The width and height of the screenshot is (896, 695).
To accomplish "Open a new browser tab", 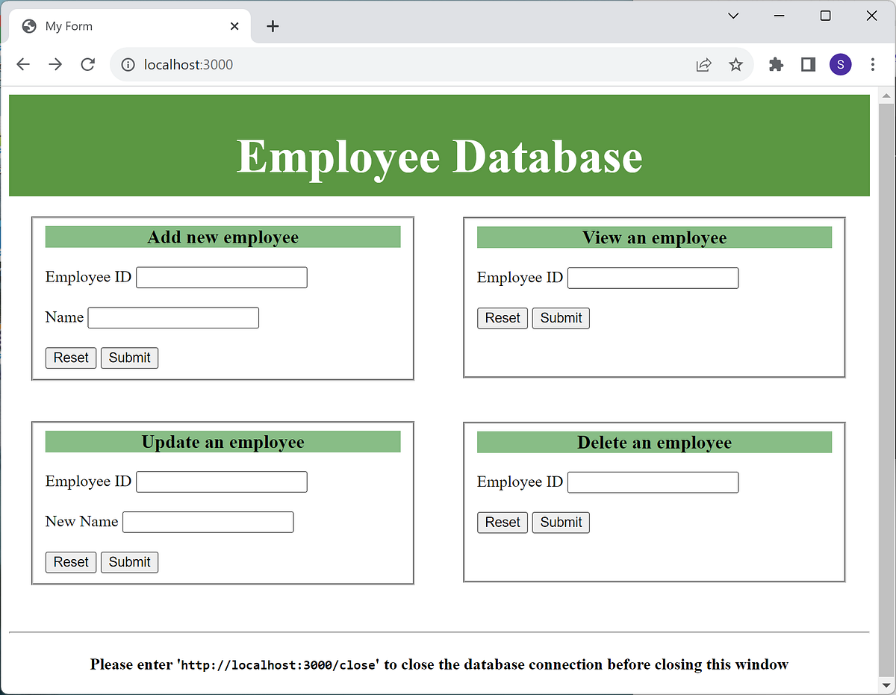I will 272,26.
